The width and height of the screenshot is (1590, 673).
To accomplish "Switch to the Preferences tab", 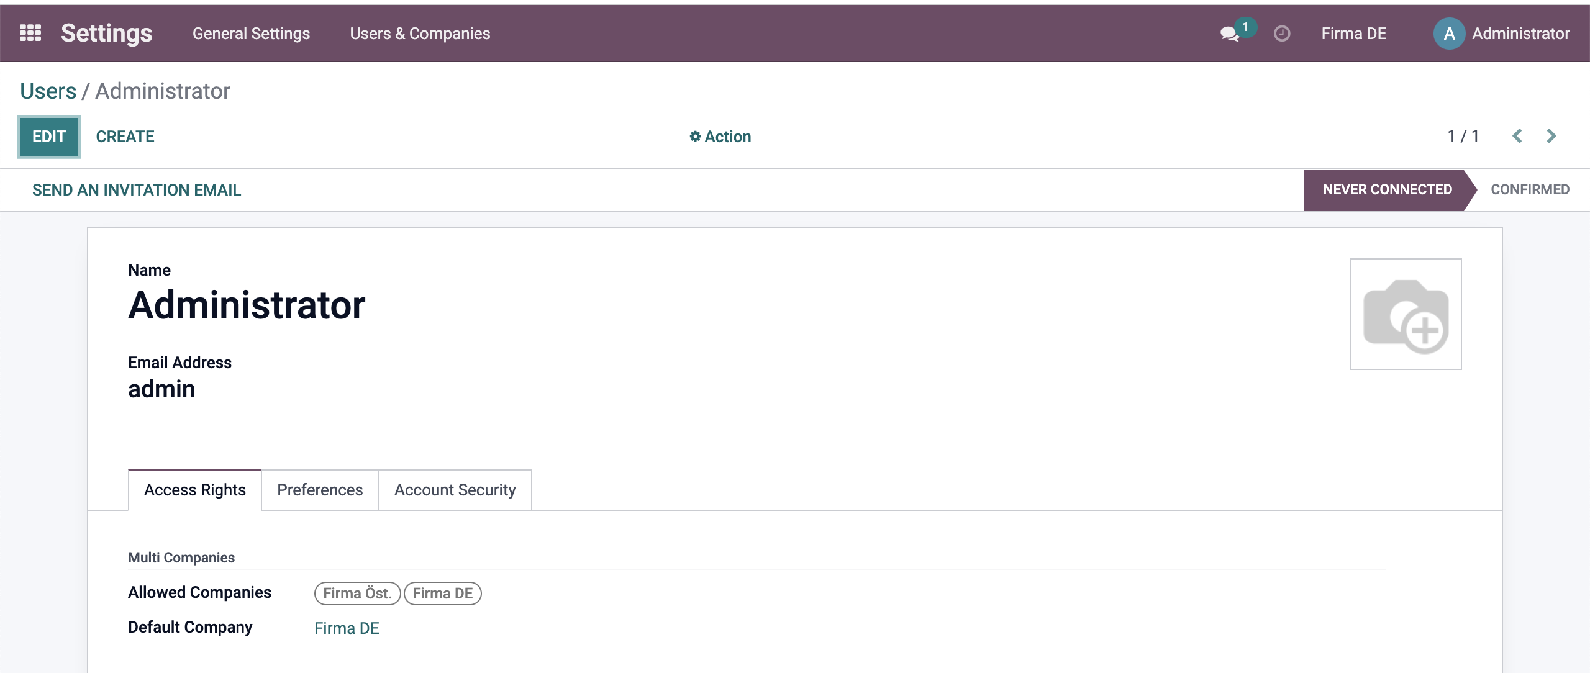I will 320,490.
